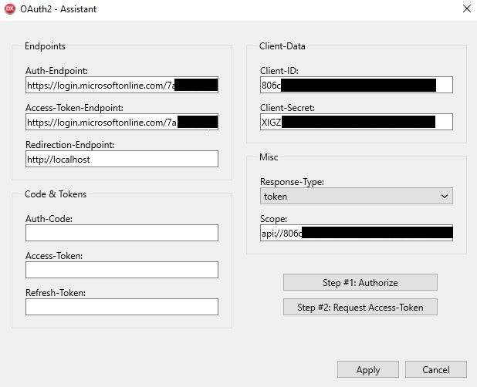477x387 pixels.
Task: Click the Client-Data group title
Action: [x=282, y=46]
